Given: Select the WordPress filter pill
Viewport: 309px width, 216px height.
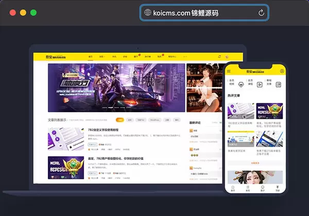Looking at the screenshot, I should coord(154,120).
